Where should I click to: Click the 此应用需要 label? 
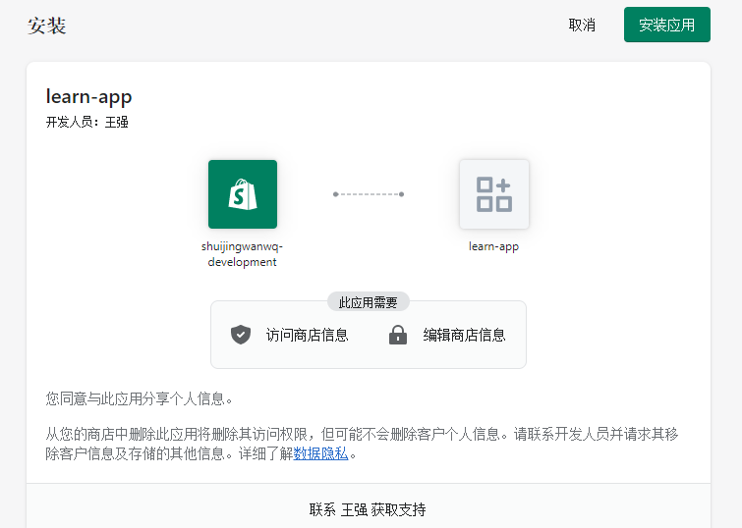[369, 302]
